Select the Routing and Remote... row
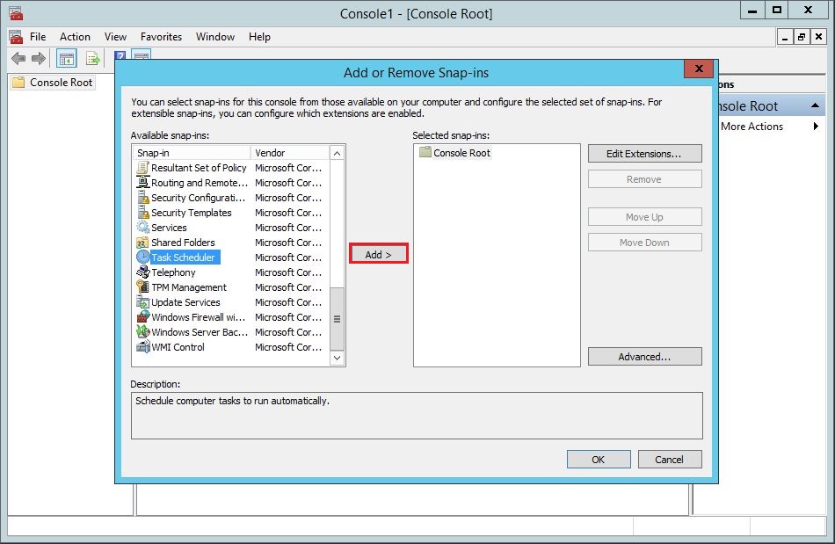Screen dimensions: 835x544 tap(232, 183)
